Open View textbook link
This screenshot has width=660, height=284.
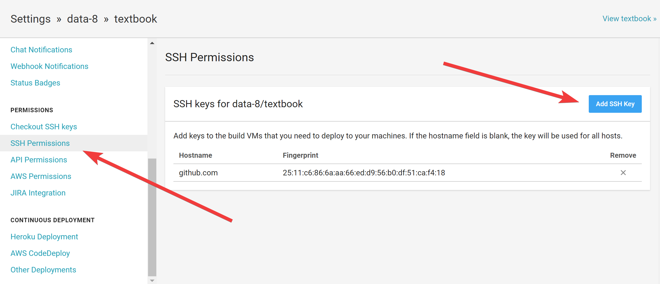coord(629,18)
